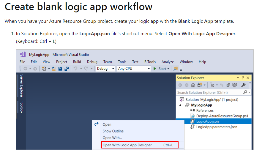The height and width of the screenshot is (157, 262).
Task: Open the Test menu
Action: coord(135,62)
